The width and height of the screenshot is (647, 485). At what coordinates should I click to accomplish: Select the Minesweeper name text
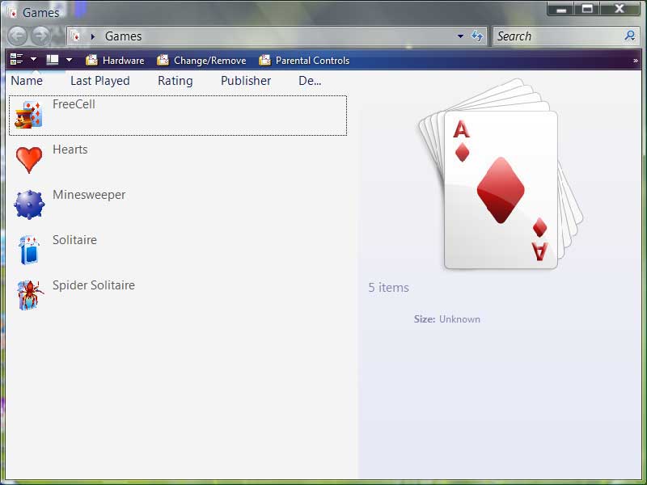click(89, 195)
